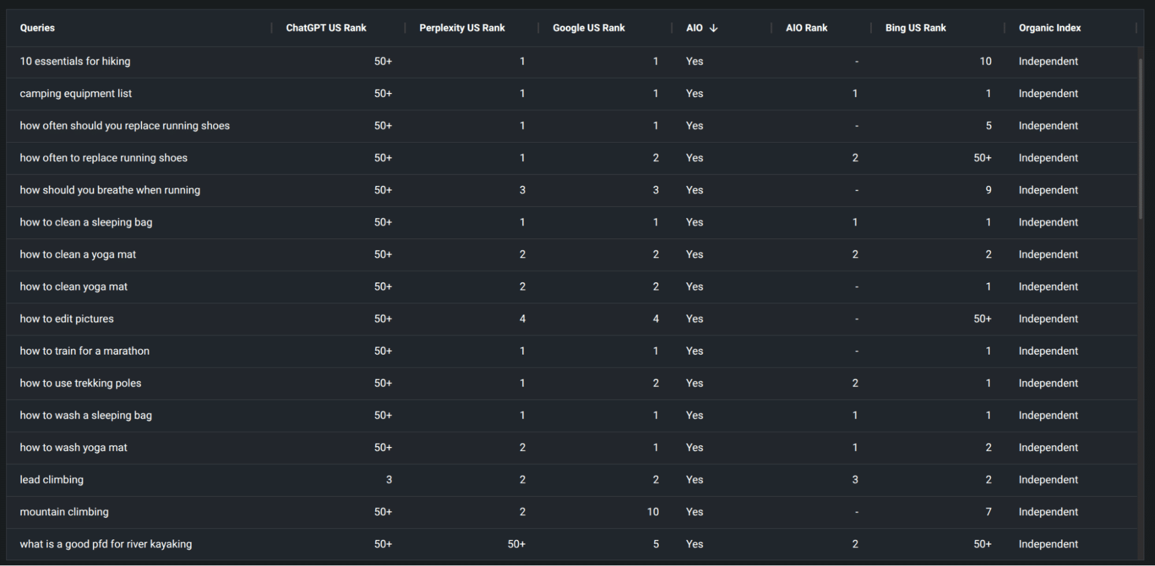The width and height of the screenshot is (1155, 566).
Task: Click the Perplexity US Rank column header
Action: tap(462, 28)
